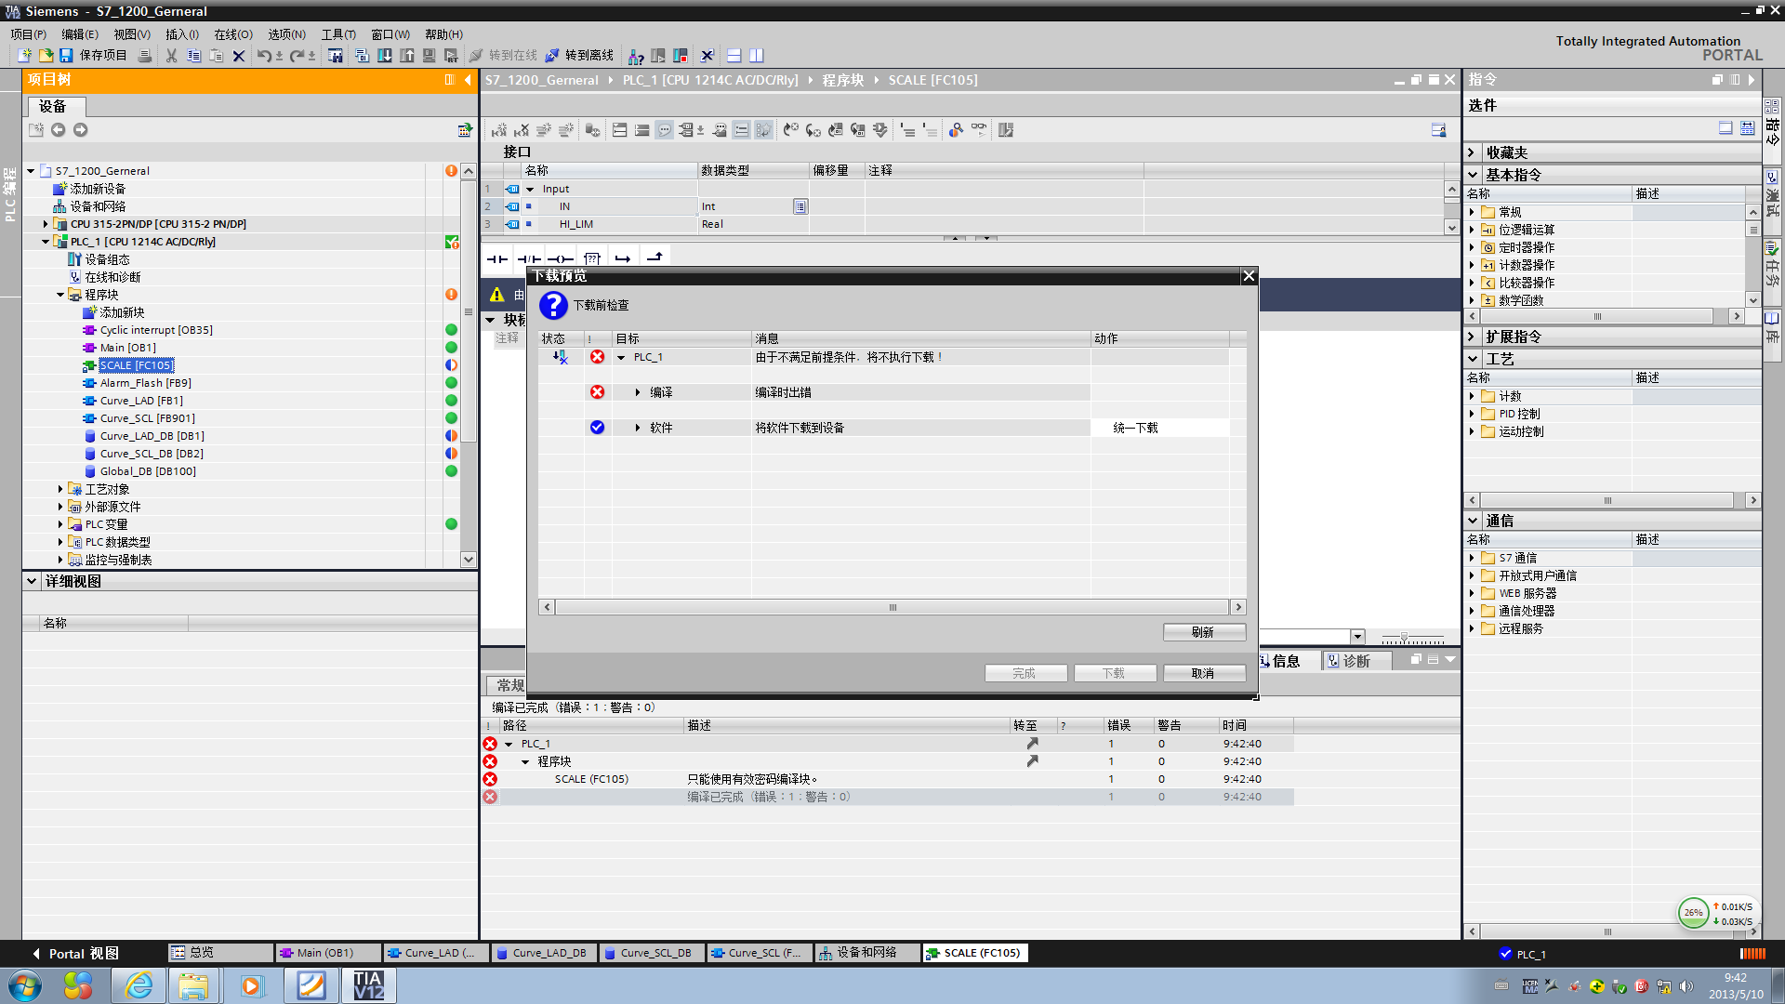Click the cut scissors icon in toolbar
Viewport: 1785px width, 1004px height.
click(171, 56)
